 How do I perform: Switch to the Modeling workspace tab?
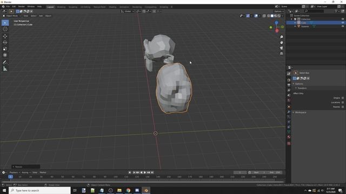tap(61, 7)
